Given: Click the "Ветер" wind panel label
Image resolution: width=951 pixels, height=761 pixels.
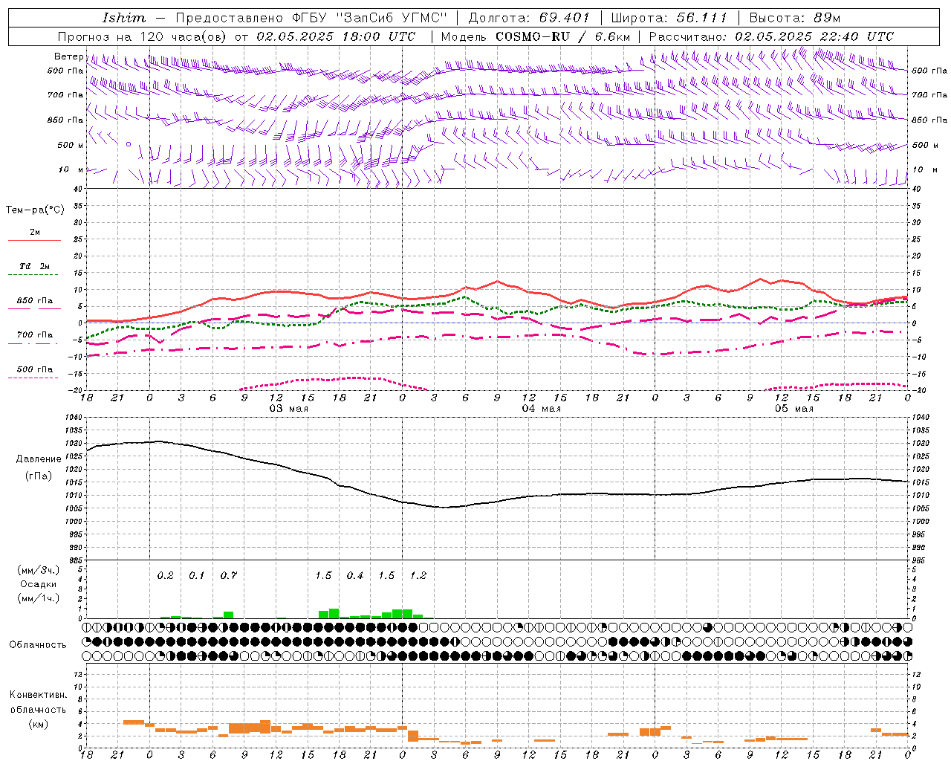Looking at the screenshot, I should click(68, 56).
